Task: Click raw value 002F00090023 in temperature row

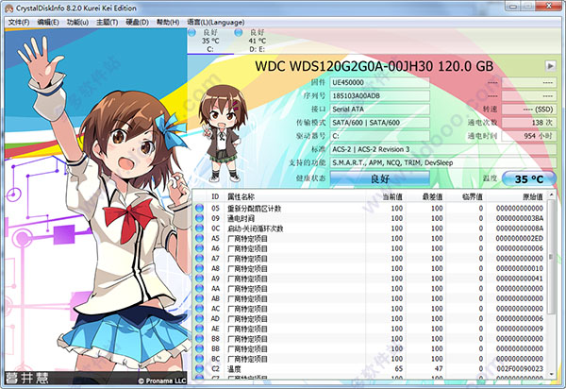Action: click(520, 369)
